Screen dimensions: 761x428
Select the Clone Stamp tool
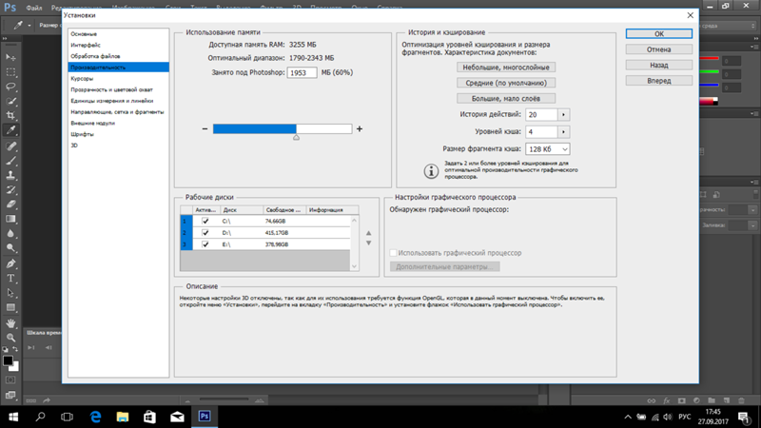click(10, 175)
